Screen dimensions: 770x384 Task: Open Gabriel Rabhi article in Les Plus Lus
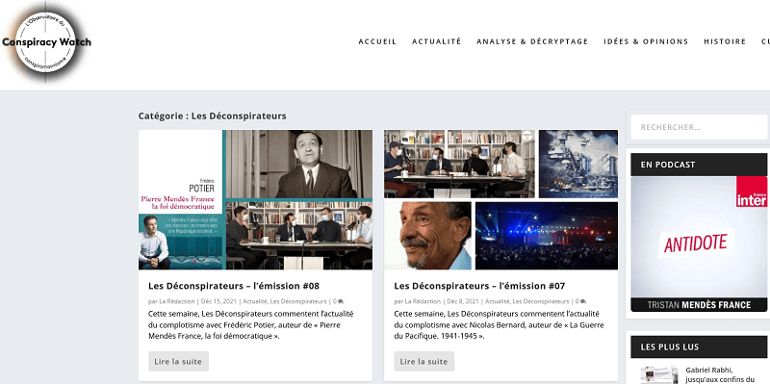(720, 374)
